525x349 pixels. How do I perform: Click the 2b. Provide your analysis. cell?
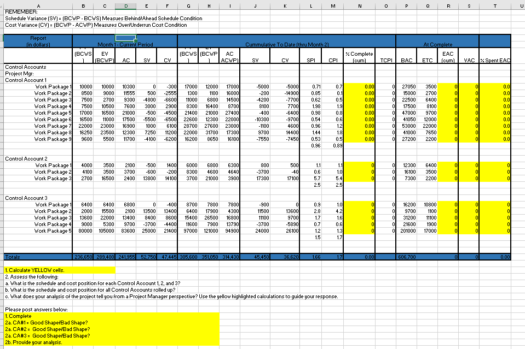(112, 342)
